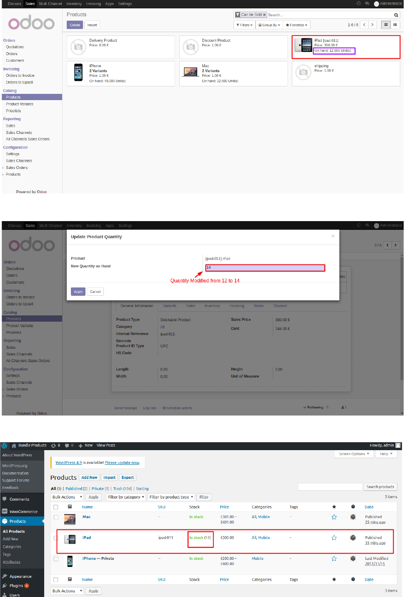The width and height of the screenshot is (404, 597).
Task: Tick the select-all checkbox in the table header
Action: click(x=56, y=507)
